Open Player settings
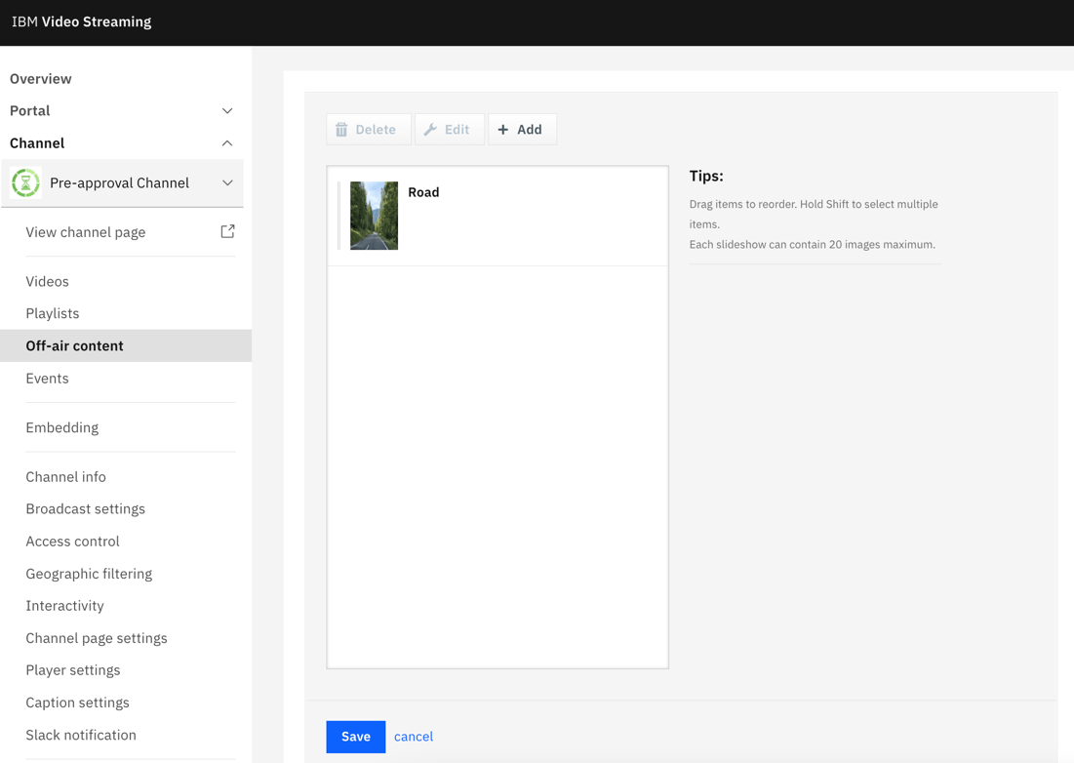This screenshot has width=1074, height=763. tap(73, 670)
